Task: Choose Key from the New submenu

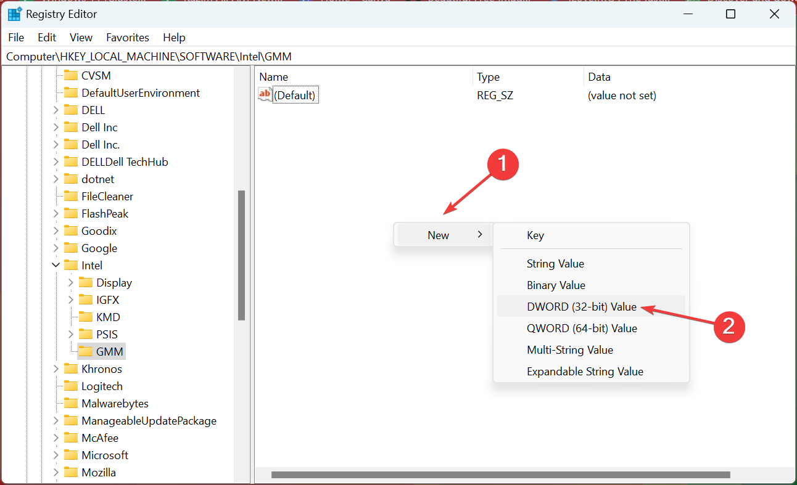Action: point(591,235)
